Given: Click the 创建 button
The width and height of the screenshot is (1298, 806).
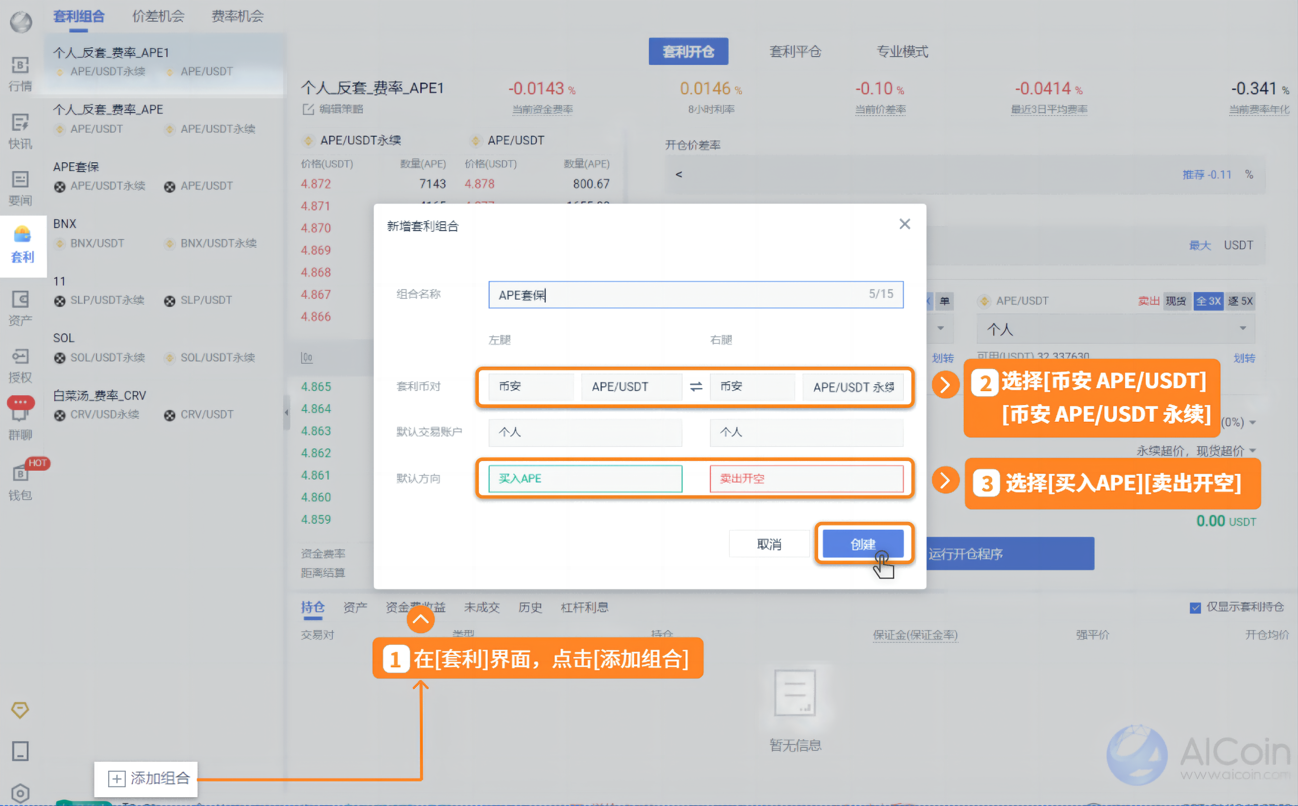Looking at the screenshot, I should coord(863,544).
